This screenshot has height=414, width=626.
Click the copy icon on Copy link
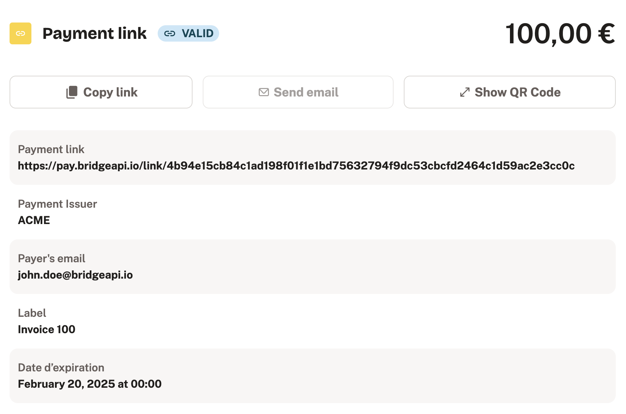72,92
